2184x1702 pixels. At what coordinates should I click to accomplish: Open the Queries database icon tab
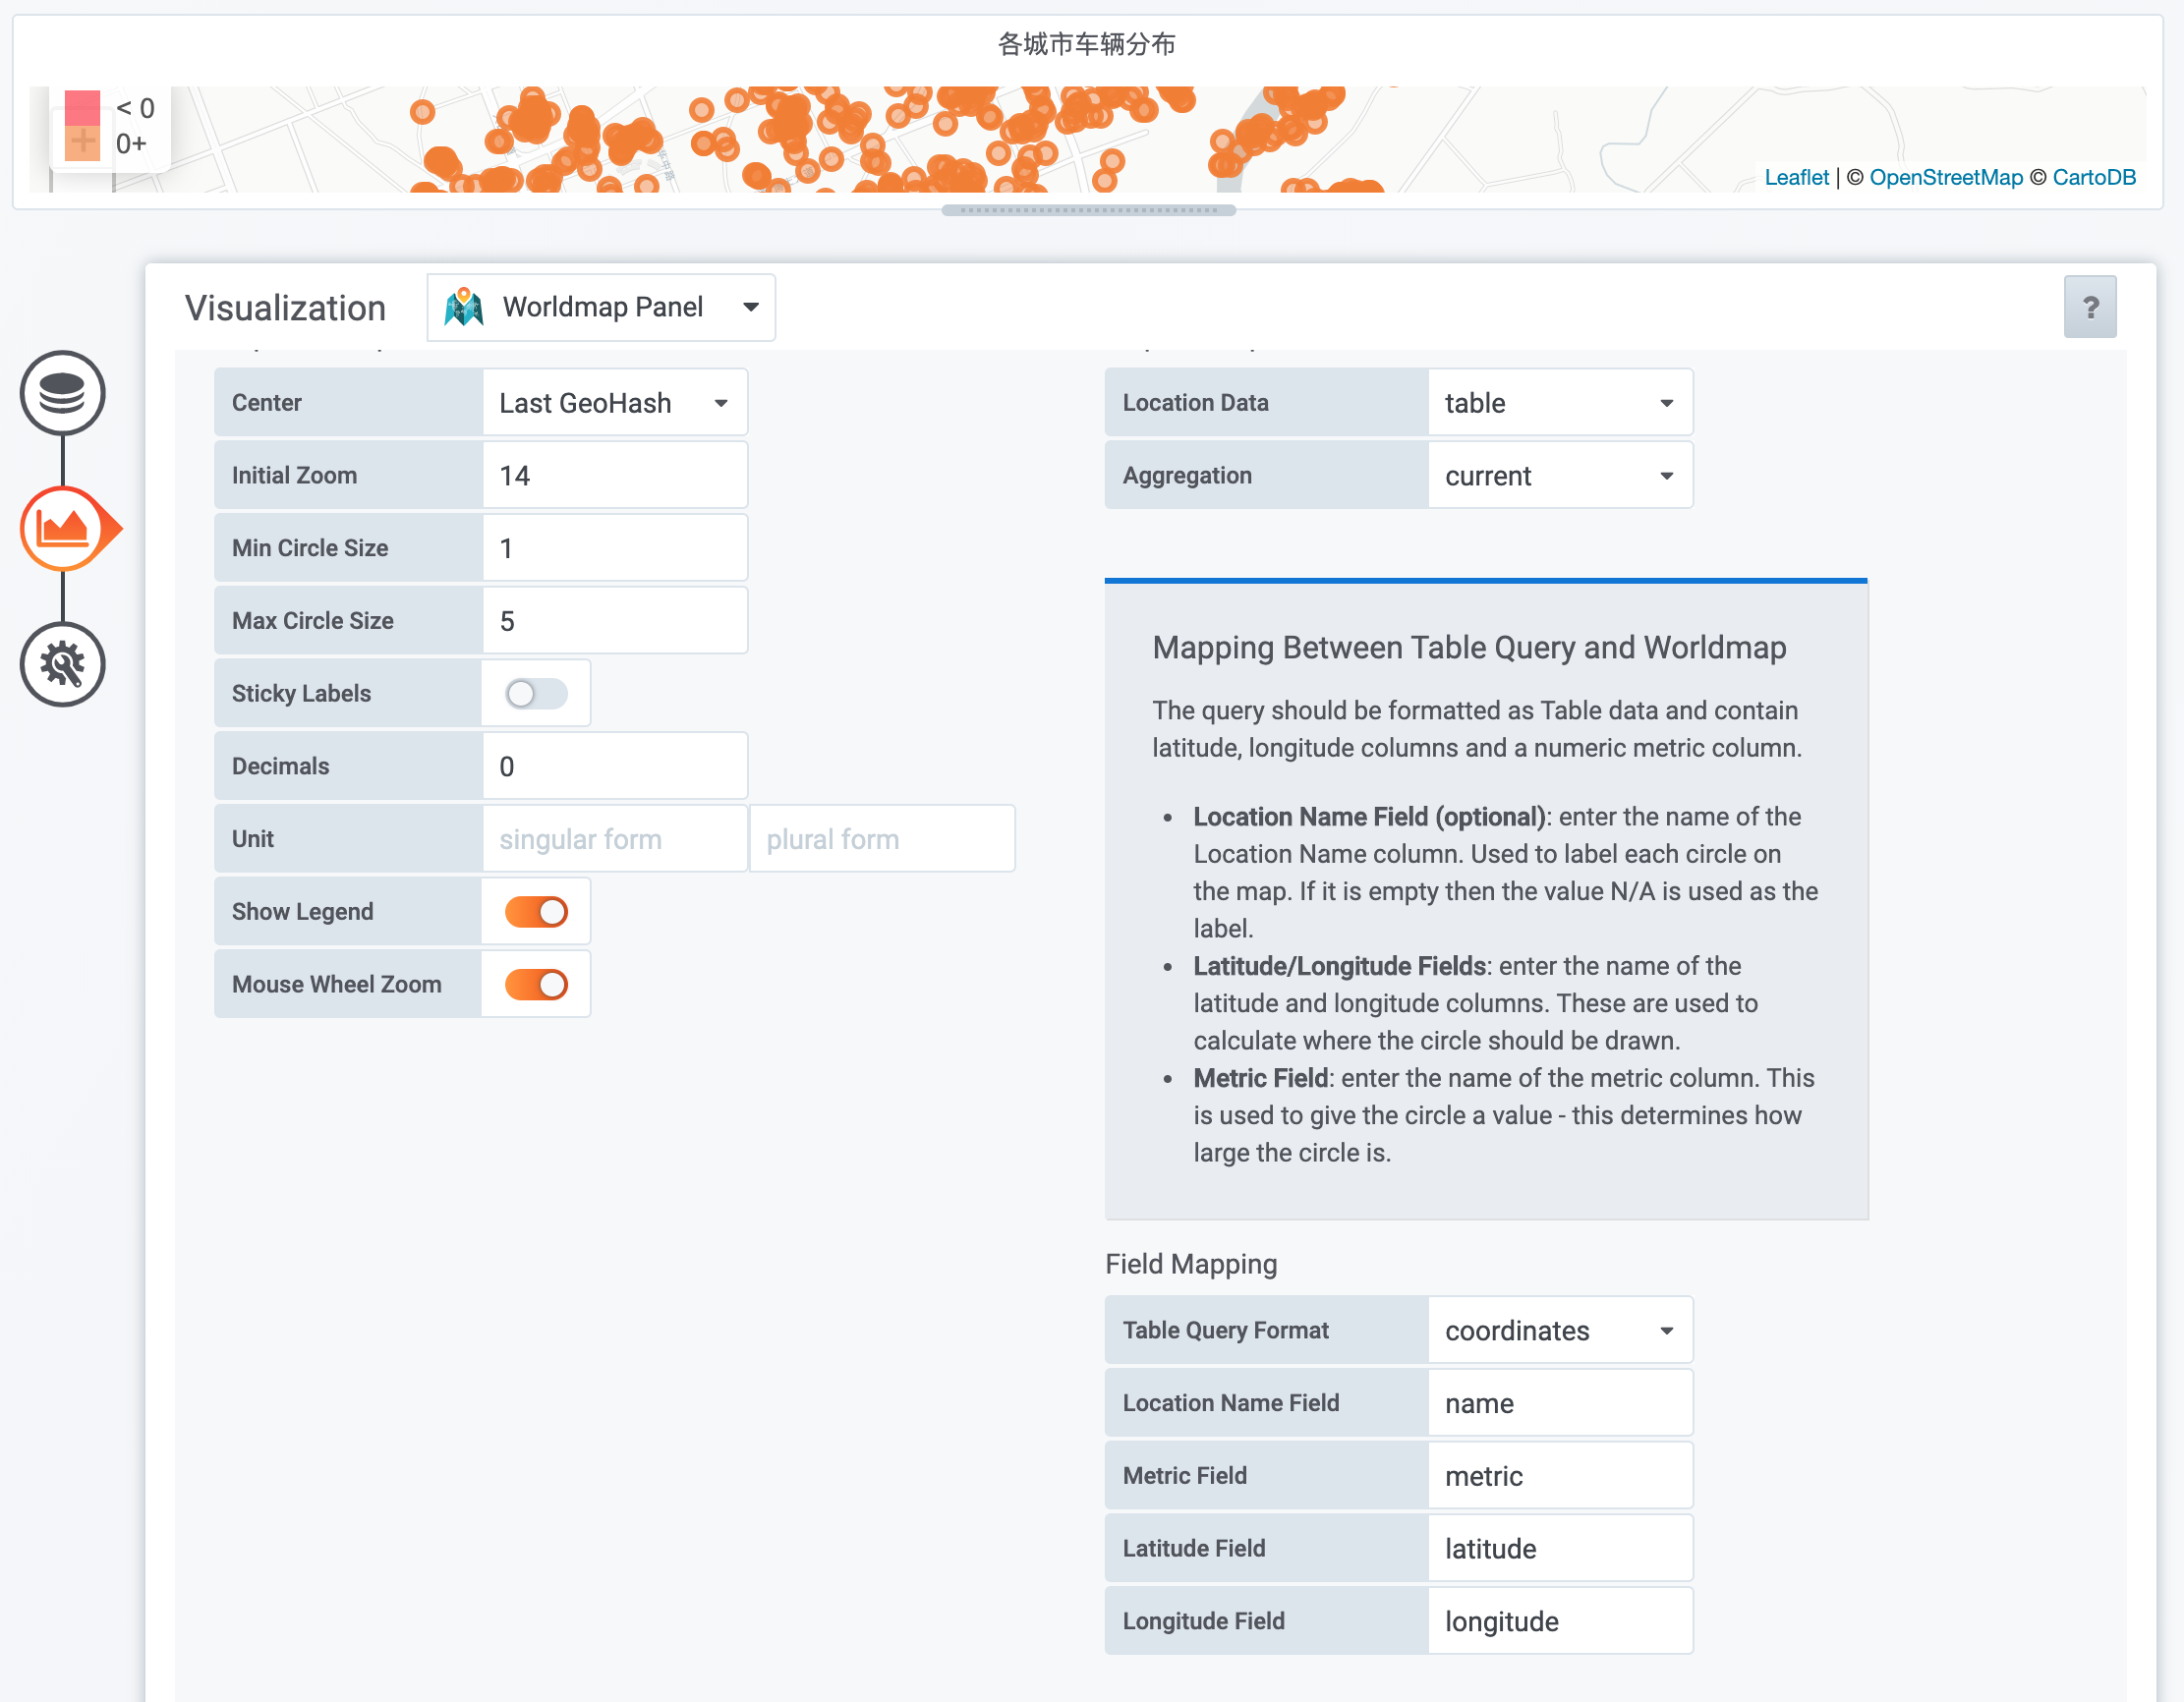pos(62,393)
